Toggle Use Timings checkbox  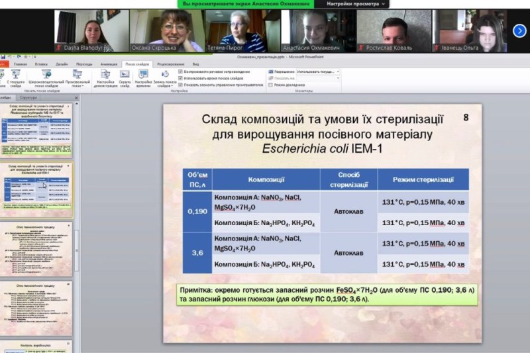pos(180,78)
